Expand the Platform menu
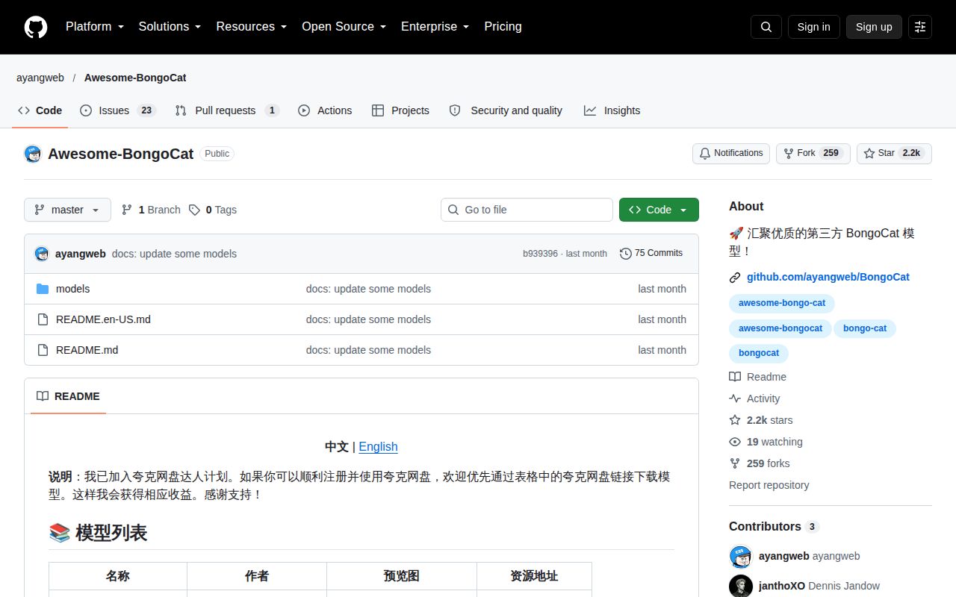Image resolution: width=956 pixels, height=597 pixels. pyautogui.click(x=94, y=27)
